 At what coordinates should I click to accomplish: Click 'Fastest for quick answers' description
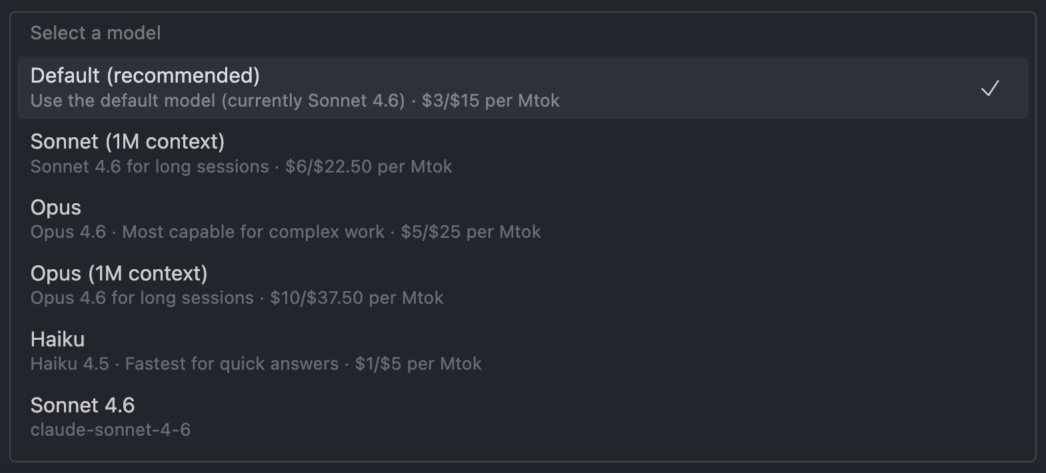point(232,364)
